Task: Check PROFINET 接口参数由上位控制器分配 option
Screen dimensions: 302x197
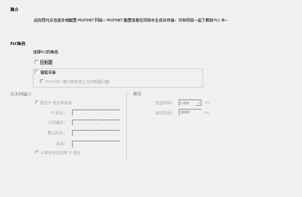Action: point(41,82)
